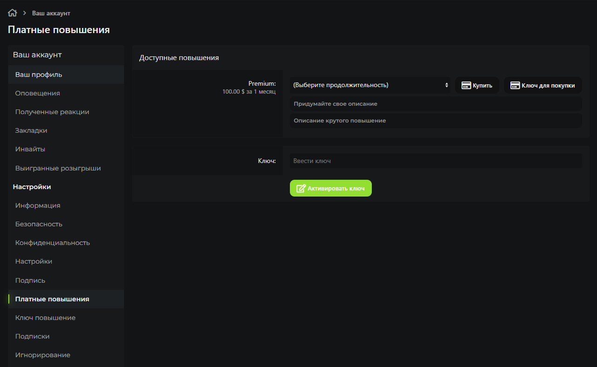
Task: Click card icon on Ключ для покупки
Action: (x=515, y=86)
